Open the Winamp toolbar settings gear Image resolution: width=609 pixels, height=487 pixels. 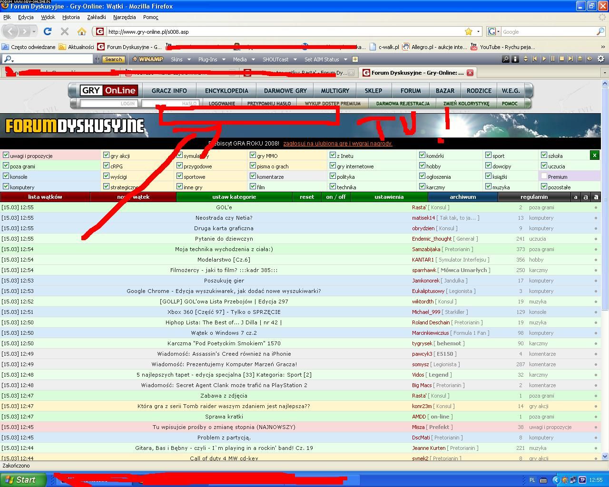point(601,59)
